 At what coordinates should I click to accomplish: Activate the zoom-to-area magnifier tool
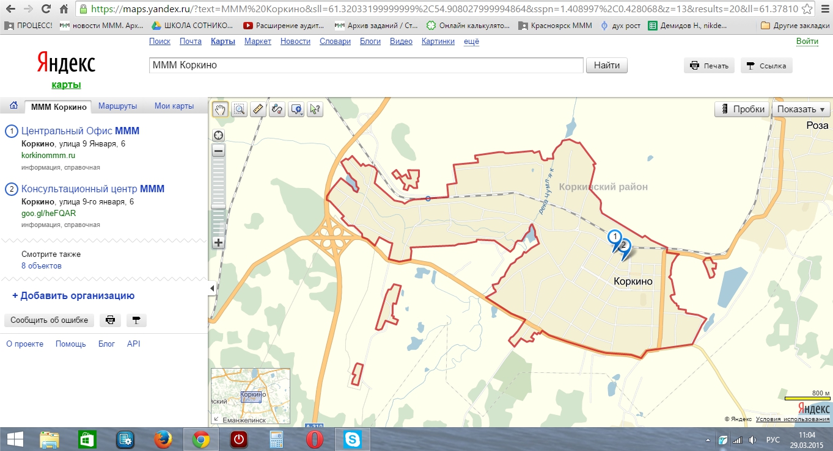click(239, 109)
